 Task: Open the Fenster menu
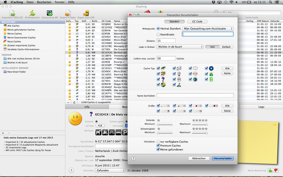[x=59, y=2]
